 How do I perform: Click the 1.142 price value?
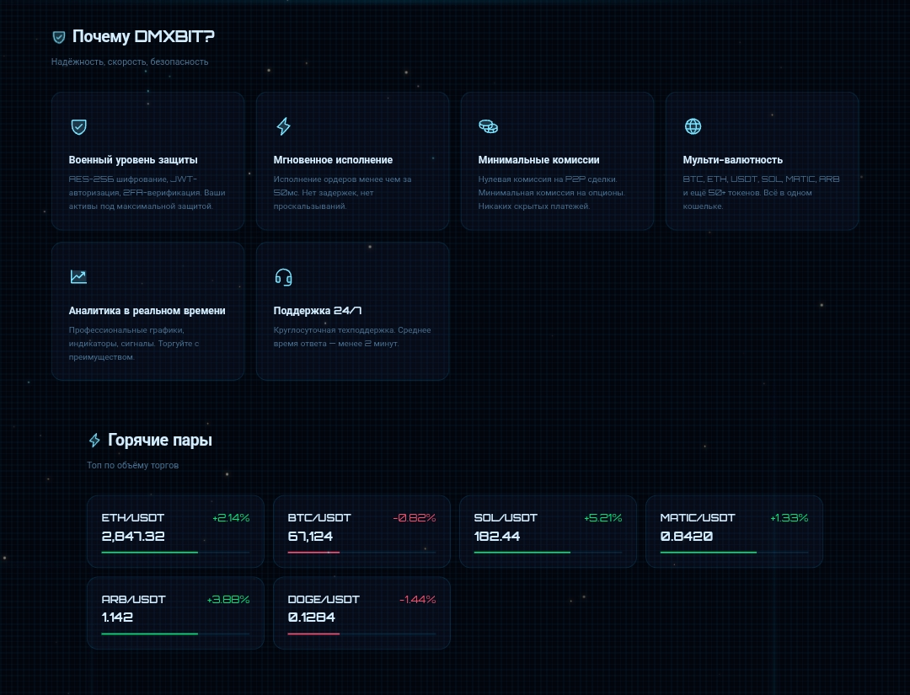117,617
